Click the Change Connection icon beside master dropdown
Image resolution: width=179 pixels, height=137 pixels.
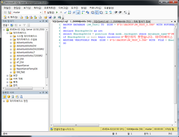[x=10, y=12]
